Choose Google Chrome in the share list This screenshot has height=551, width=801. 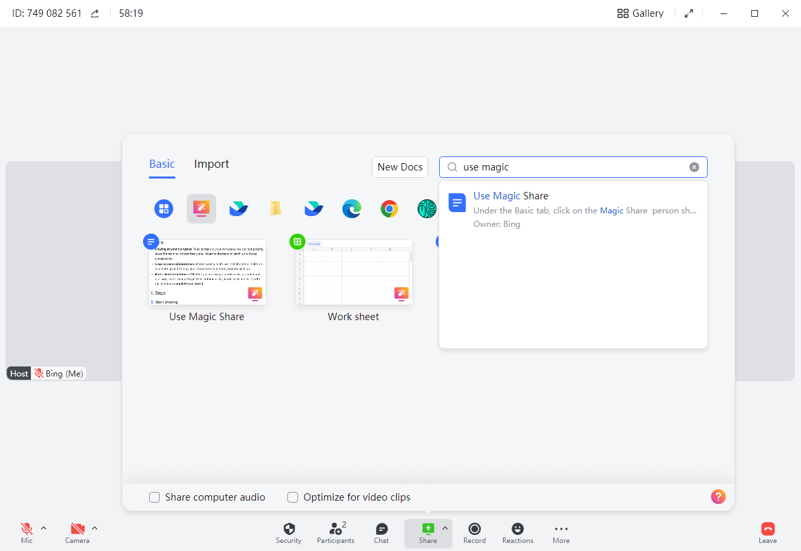(389, 209)
